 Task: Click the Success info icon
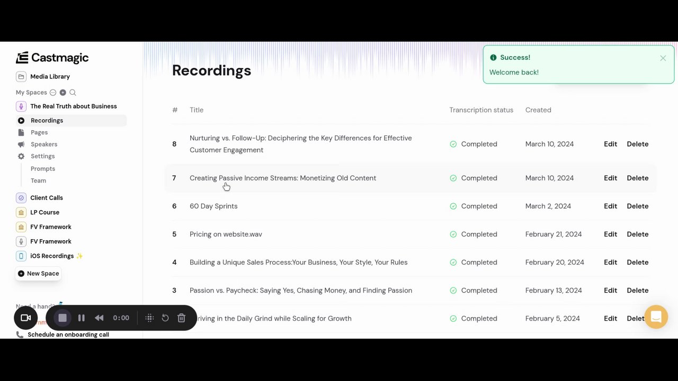(493, 58)
